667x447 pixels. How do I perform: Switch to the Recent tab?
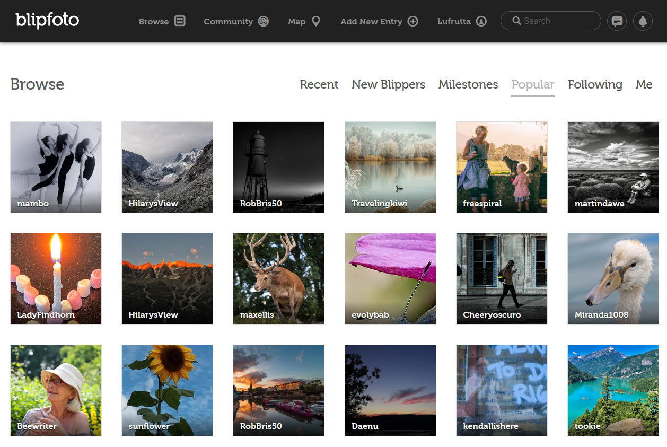tap(319, 84)
